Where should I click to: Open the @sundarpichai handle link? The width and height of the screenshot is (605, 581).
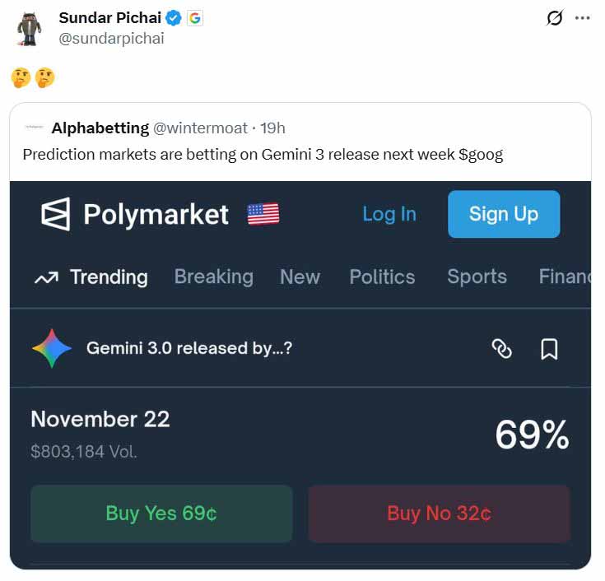(x=111, y=39)
